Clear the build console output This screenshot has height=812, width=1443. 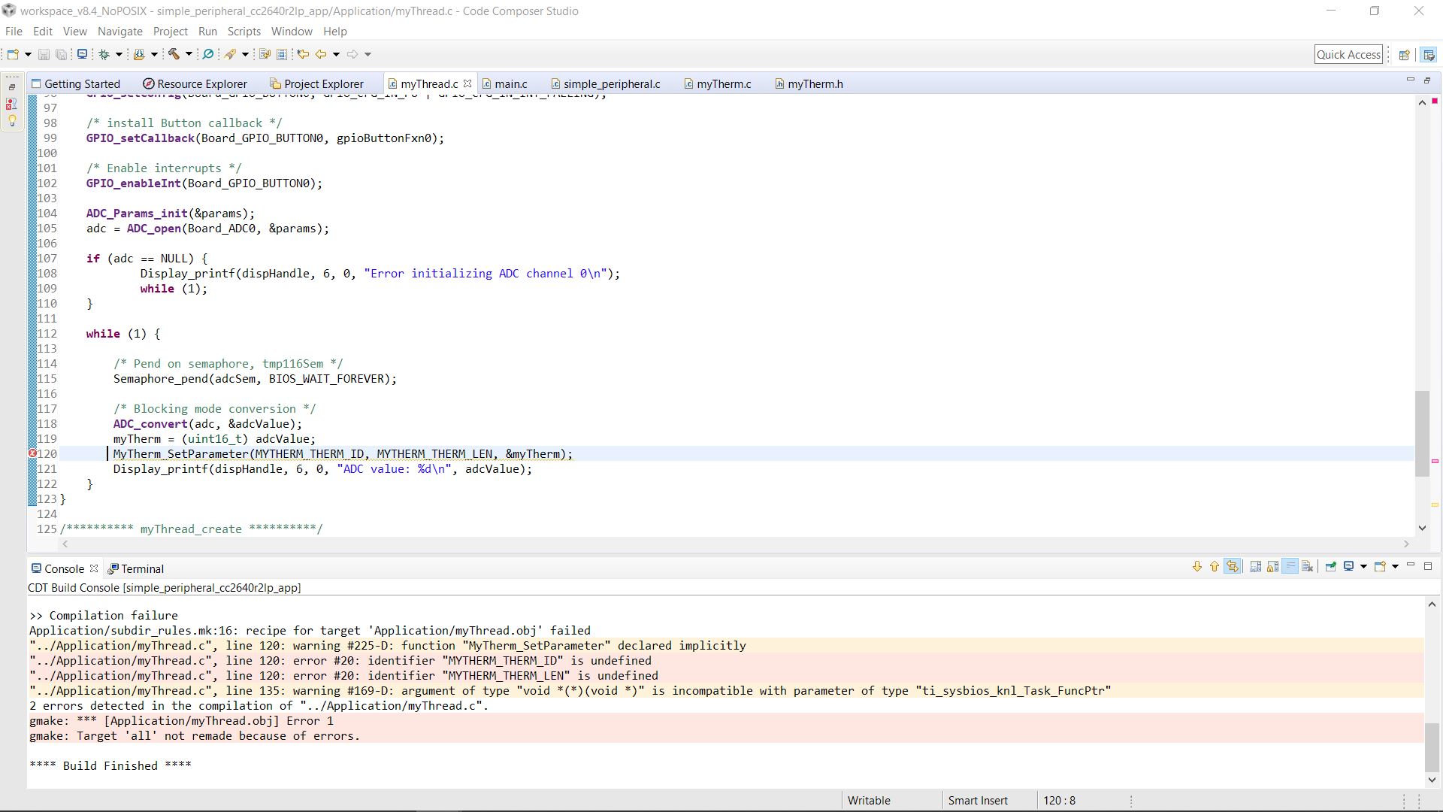tap(1308, 567)
